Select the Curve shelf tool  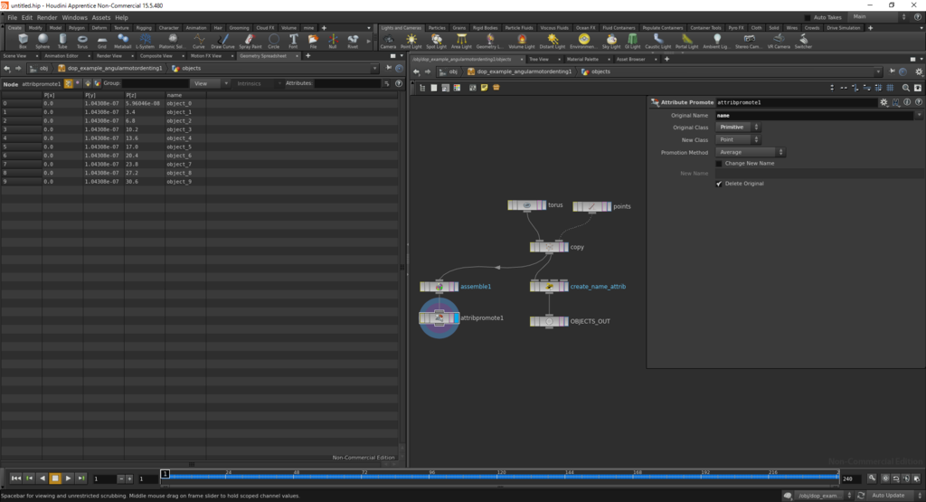(x=198, y=41)
